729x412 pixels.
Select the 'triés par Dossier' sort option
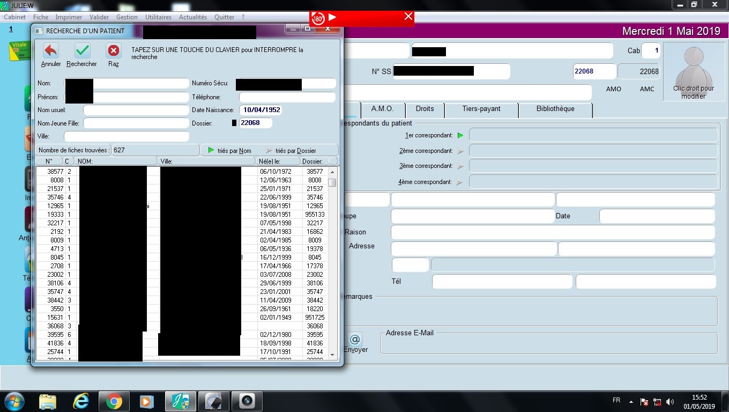click(x=291, y=151)
